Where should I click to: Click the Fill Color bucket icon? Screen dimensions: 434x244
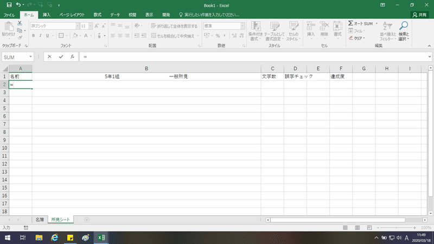click(75, 35)
